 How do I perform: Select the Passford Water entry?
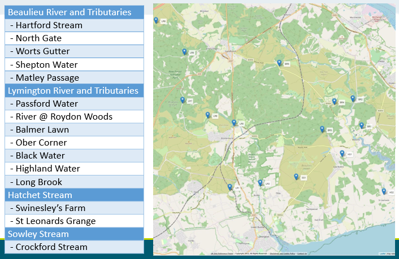point(75,104)
